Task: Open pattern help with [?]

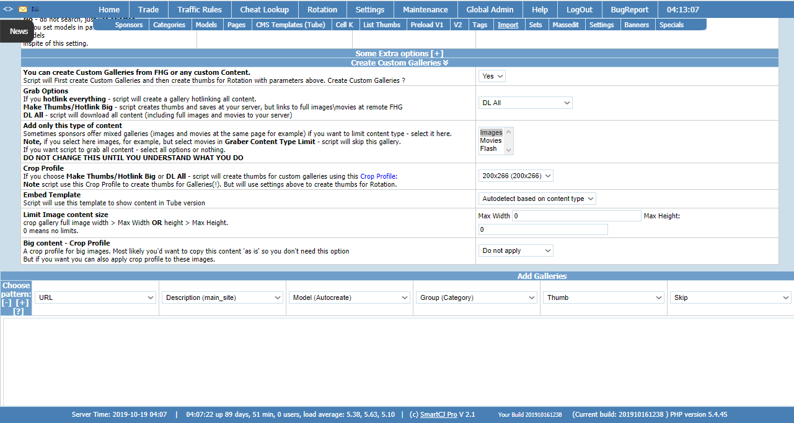Action: [18, 311]
